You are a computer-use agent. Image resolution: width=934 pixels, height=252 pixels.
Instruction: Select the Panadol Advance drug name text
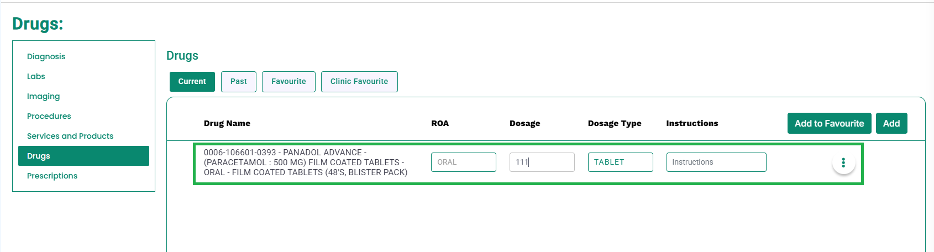coord(306,162)
